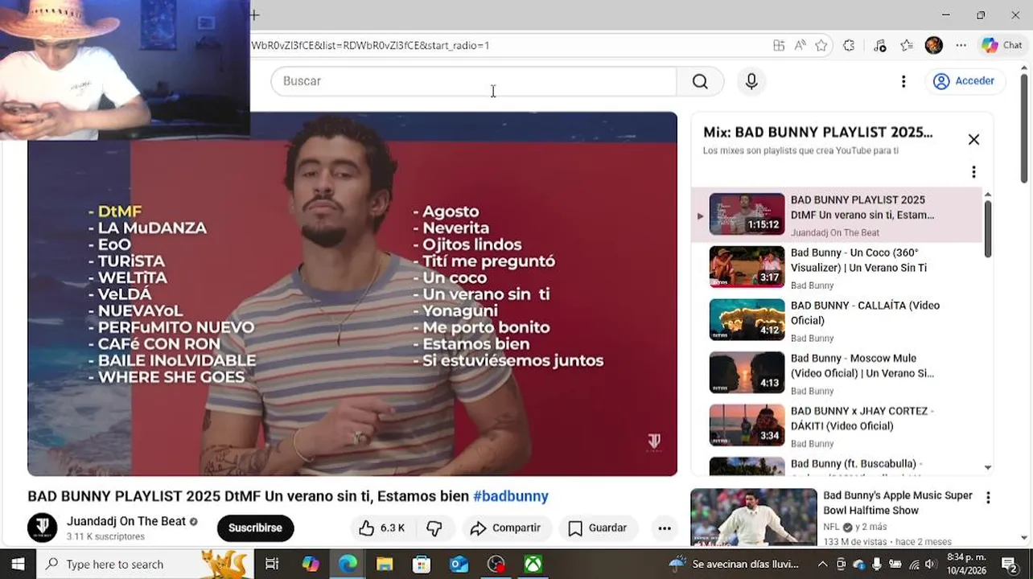
Task: Open the Windows Start menu
Action: [x=18, y=564]
